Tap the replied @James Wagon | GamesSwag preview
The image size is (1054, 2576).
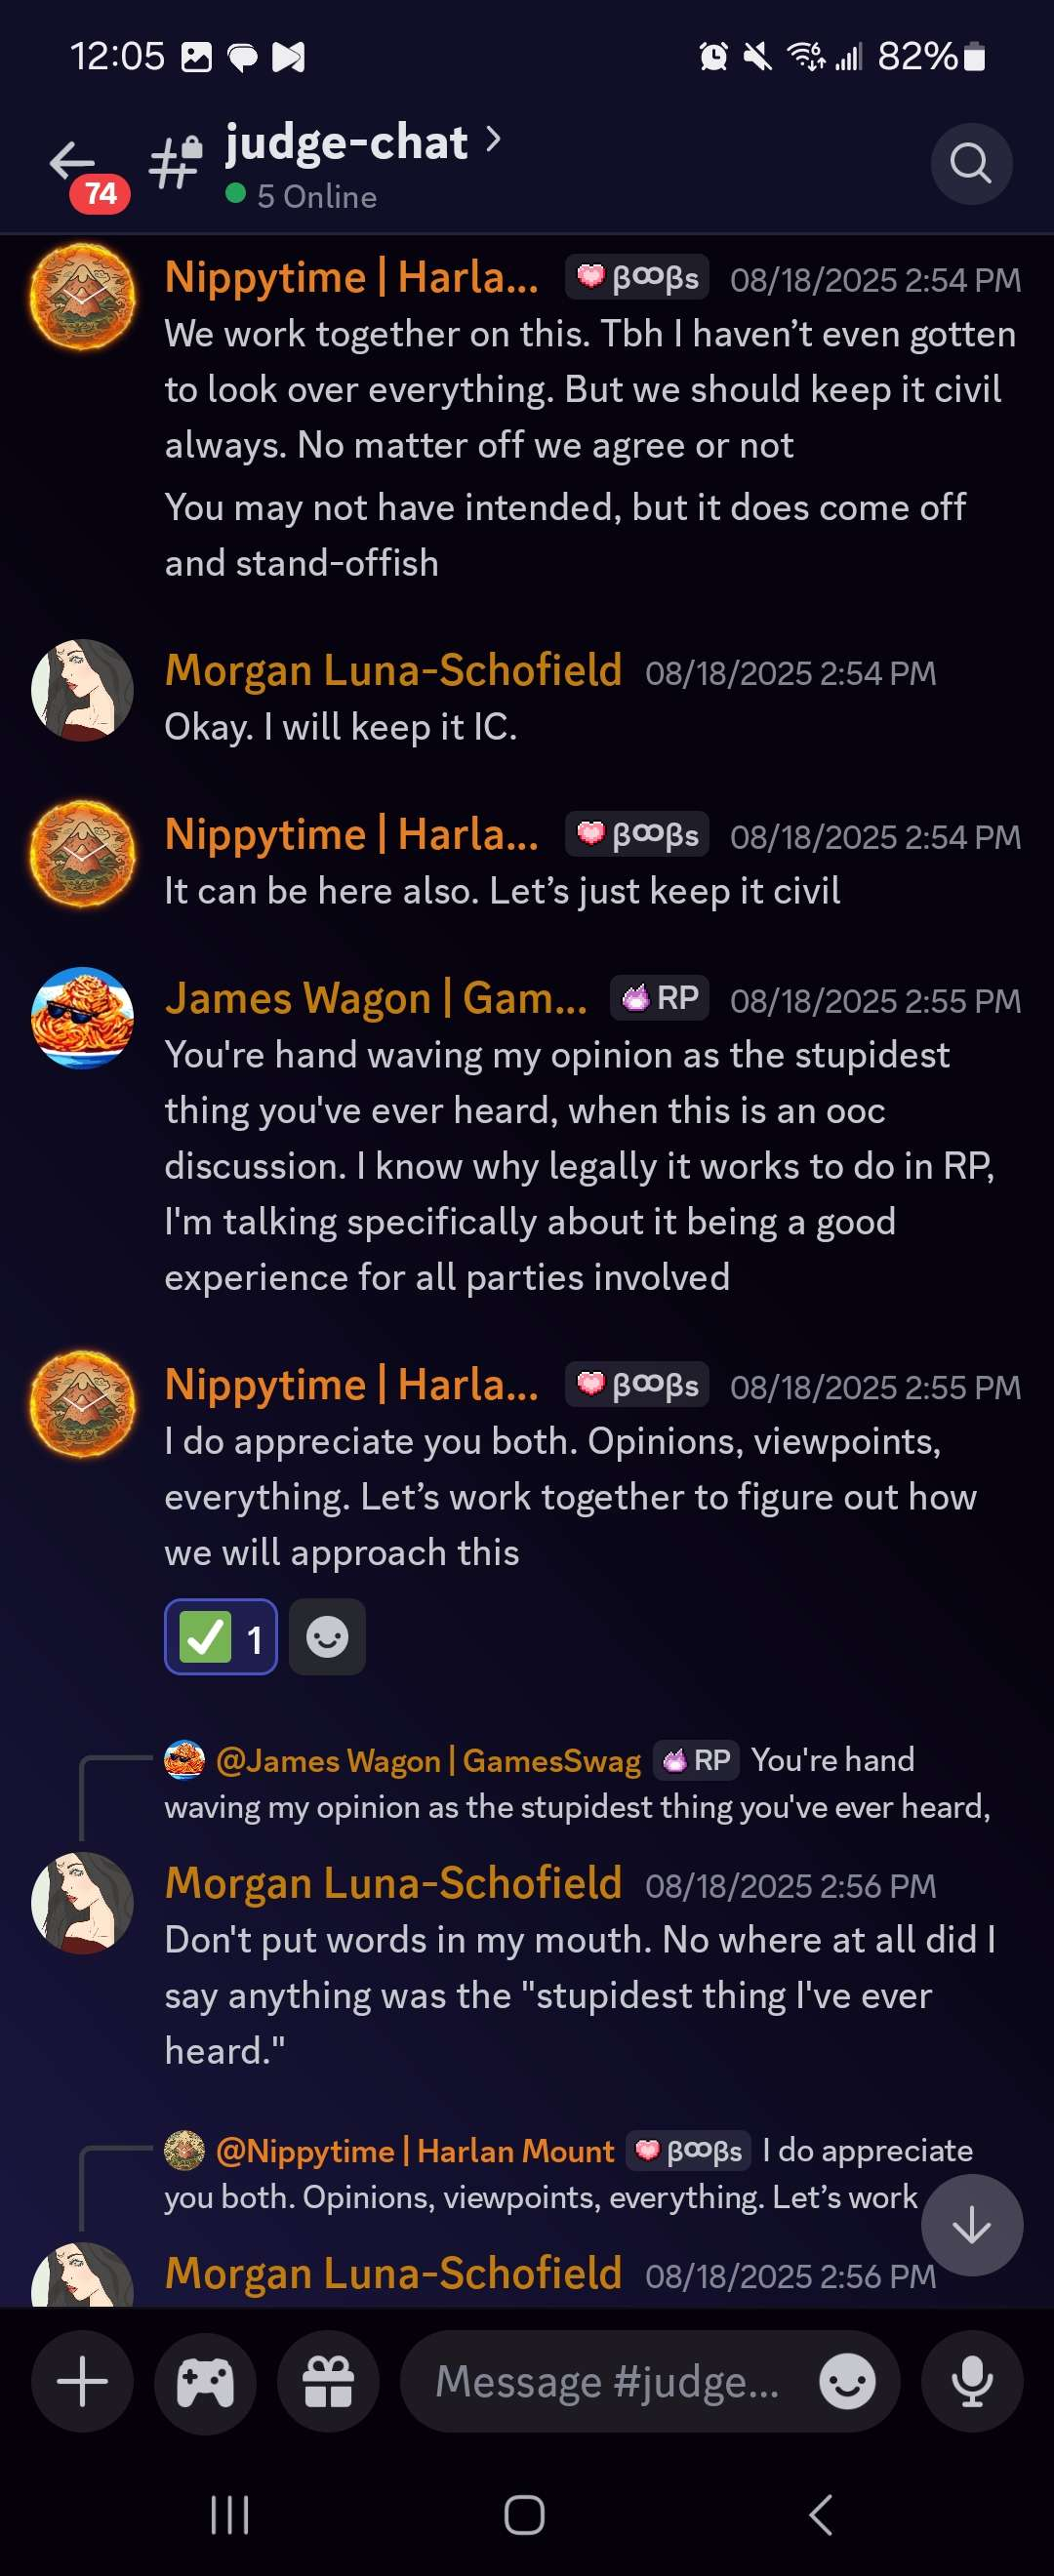pos(577,1783)
